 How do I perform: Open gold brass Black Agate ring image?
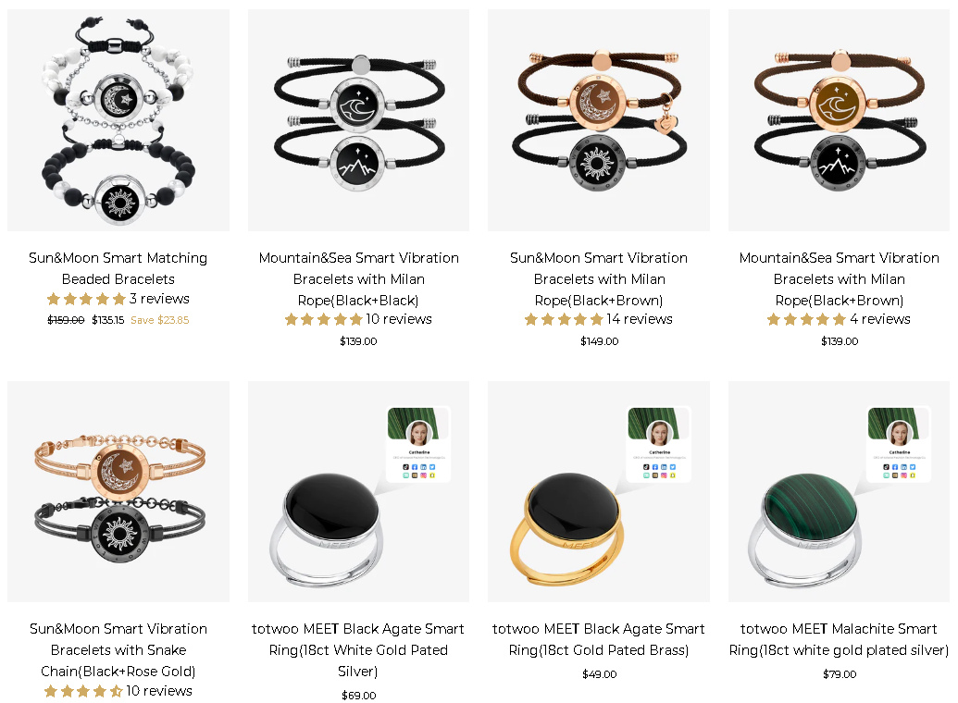pyautogui.click(x=599, y=492)
